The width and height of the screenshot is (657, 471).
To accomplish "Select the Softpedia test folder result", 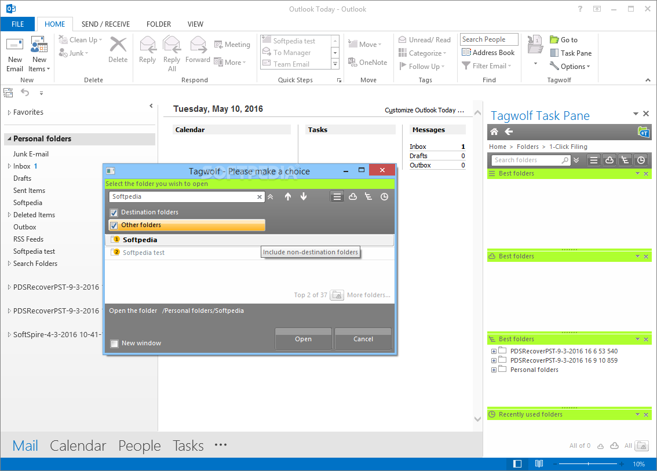I will [249, 253].
